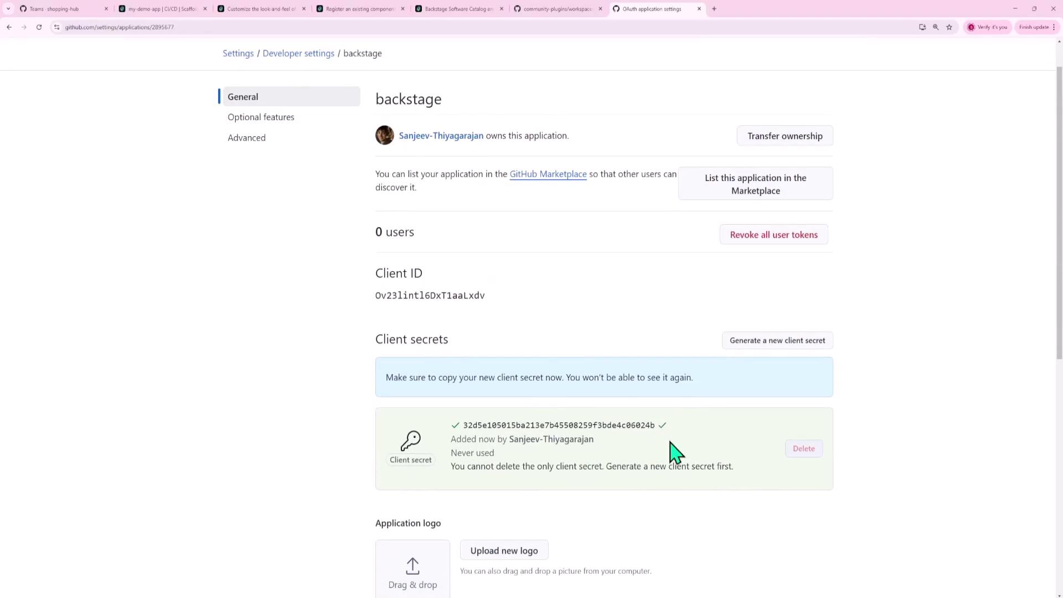Click Revoke all user tokens
Screen dimensions: 1063x598
pos(773,235)
